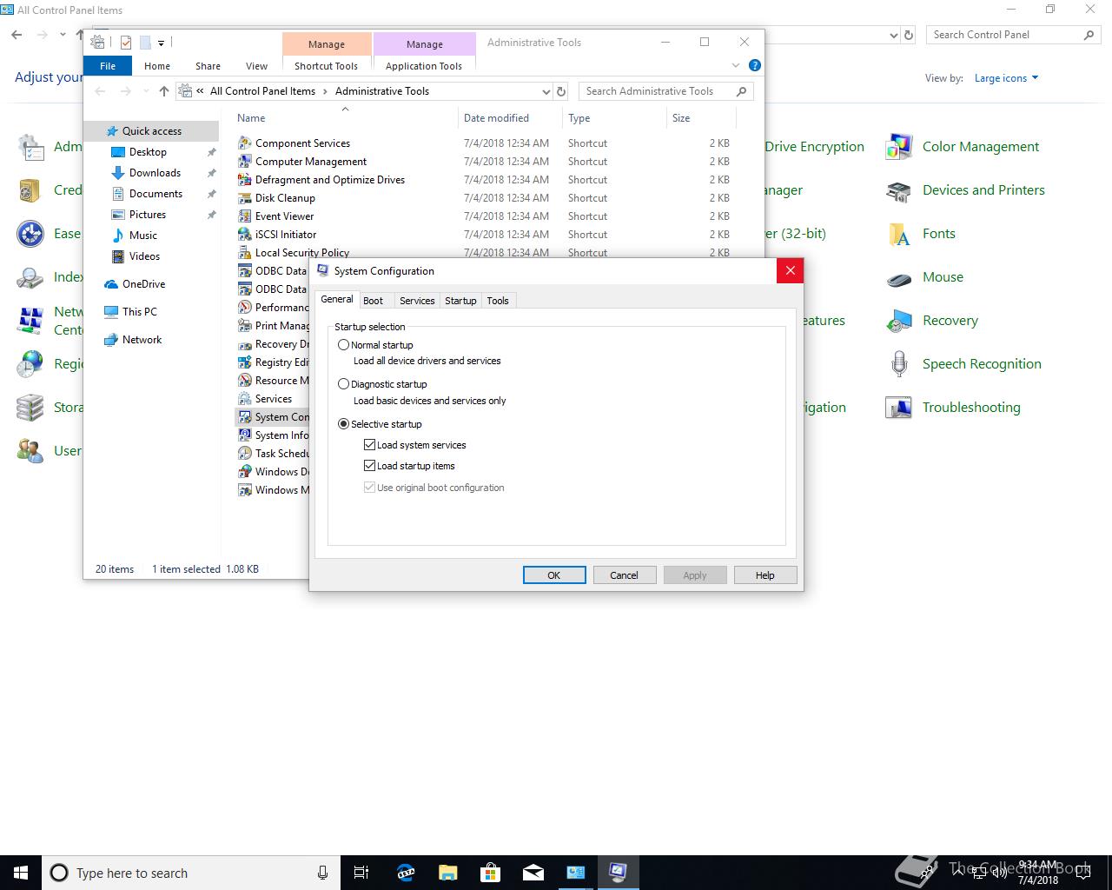Open the Share ribbon tab
The width and height of the screenshot is (1112, 890).
click(x=208, y=66)
